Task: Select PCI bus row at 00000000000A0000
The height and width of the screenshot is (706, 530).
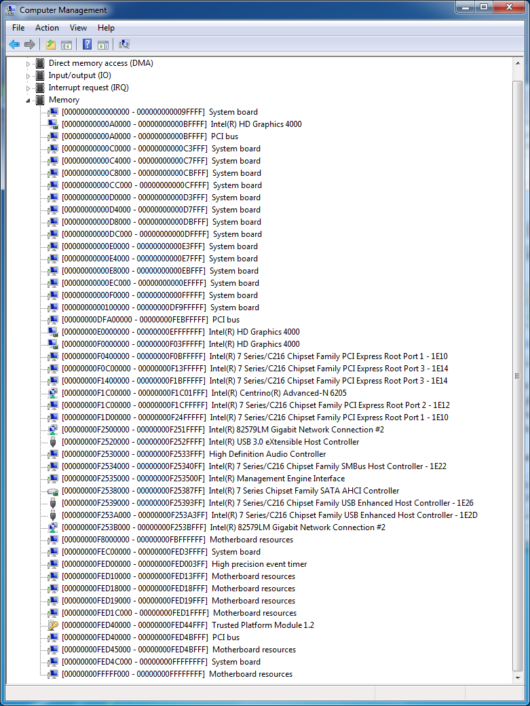Action: click(x=150, y=136)
